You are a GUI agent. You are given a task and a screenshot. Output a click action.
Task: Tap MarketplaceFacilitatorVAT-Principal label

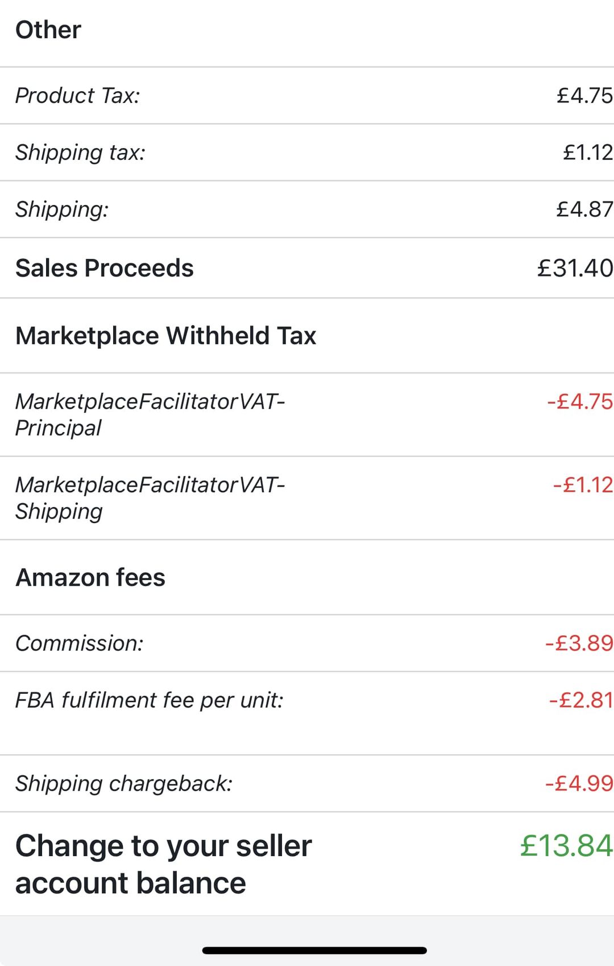pyautogui.click(x=150, y=414)
